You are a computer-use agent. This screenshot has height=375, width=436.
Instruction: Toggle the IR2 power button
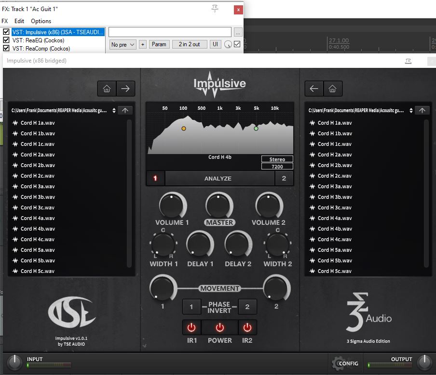pyautogui.click(x=247, y=327)
